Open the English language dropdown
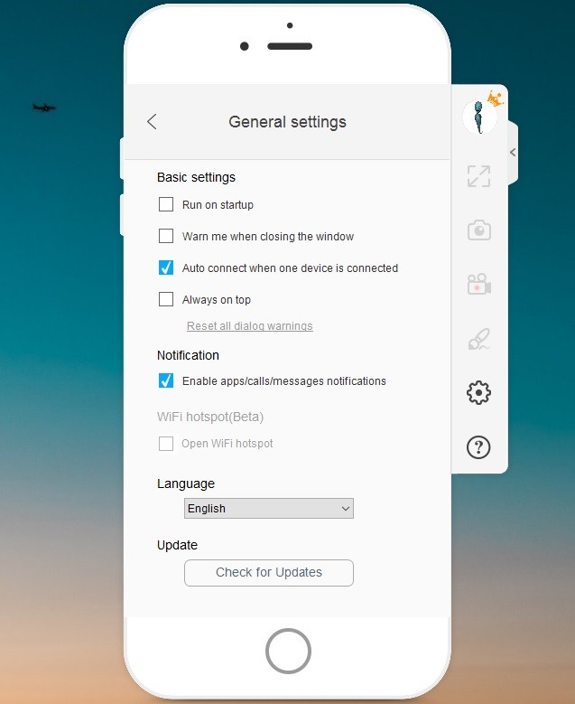This screenshot has width=575, height=704. (269, 508)
